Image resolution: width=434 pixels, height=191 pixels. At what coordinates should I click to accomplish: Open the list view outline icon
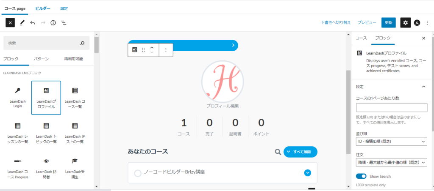tap(64, 23)
